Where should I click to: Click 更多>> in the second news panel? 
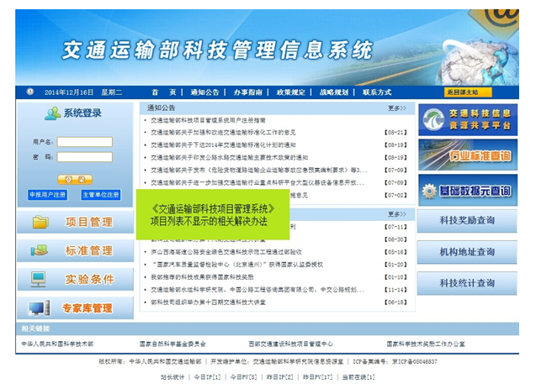click(396, 214)
